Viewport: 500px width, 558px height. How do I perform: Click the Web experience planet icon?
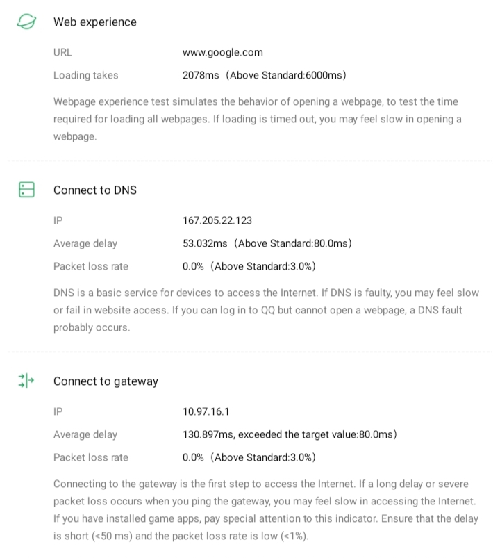26,22
